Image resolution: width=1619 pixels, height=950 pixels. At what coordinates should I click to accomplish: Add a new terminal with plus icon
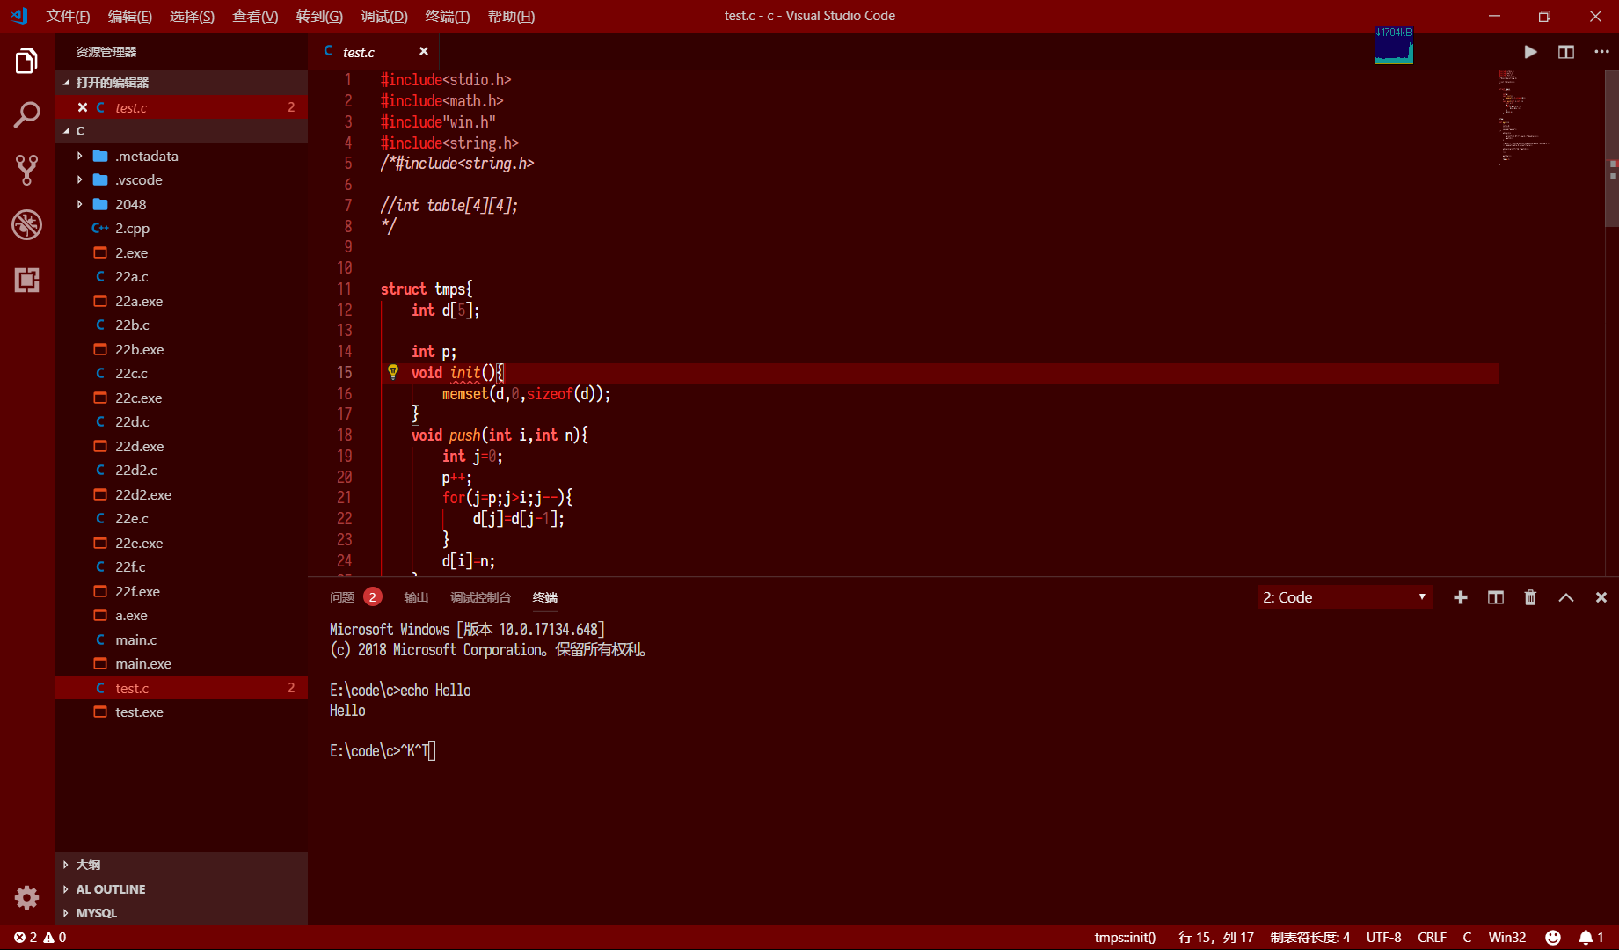tap(1461, 597)
